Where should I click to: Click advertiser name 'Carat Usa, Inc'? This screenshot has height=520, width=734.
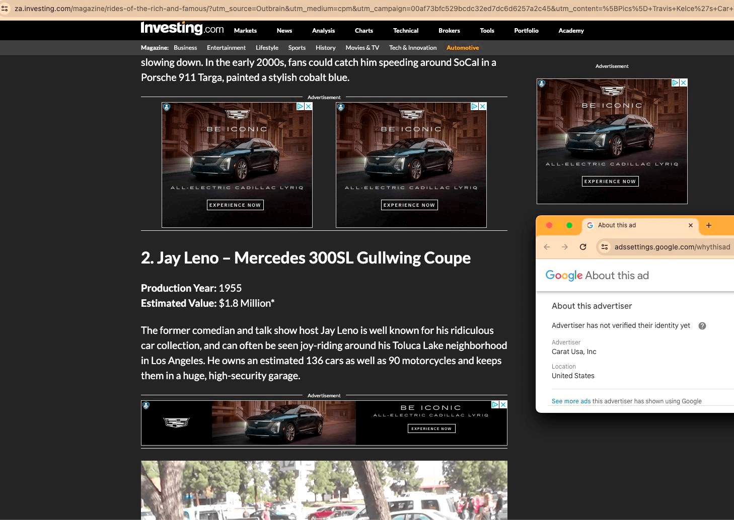pos(574,352)
